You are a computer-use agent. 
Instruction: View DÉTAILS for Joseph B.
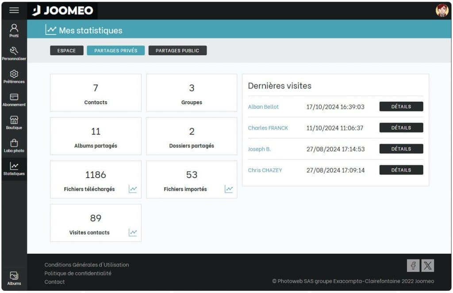[401, 148]
